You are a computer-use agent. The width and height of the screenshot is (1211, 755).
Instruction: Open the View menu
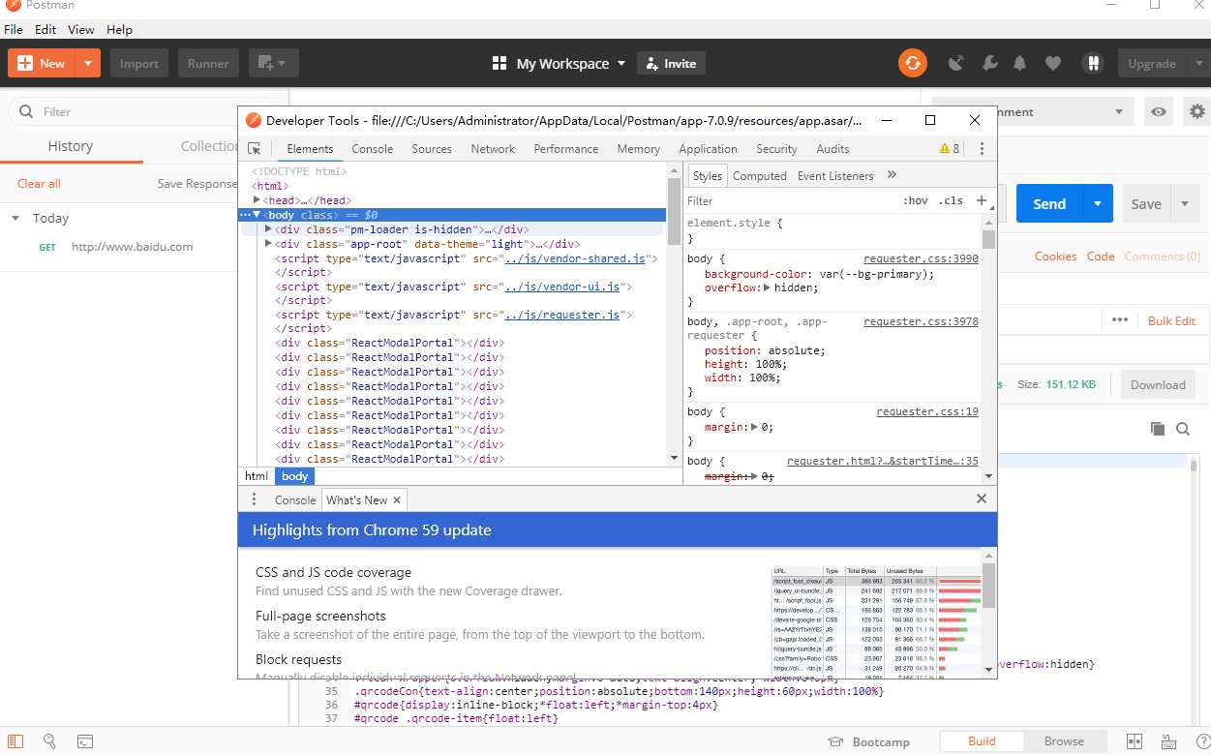point(81,30)
